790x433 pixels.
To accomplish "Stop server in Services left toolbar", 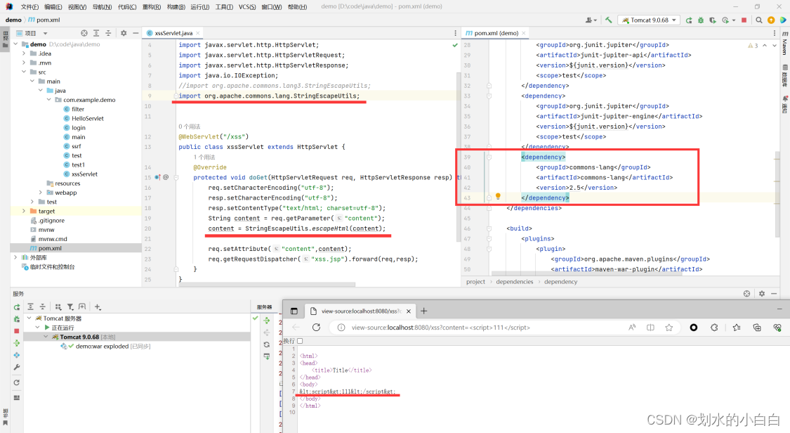I will pos(17,330).
